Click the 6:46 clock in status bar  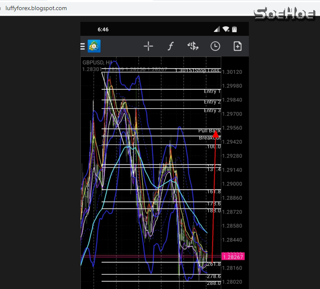103,29
